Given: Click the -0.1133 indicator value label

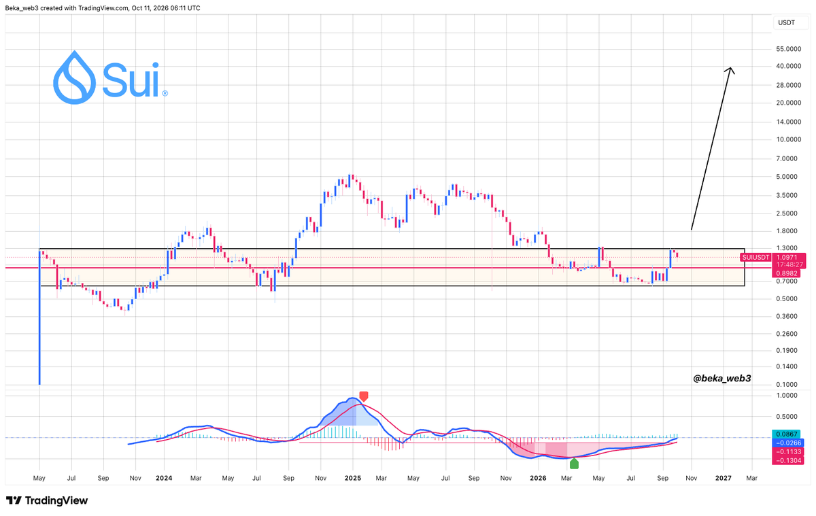Looking at the screenshot, I should pos(787,451).
